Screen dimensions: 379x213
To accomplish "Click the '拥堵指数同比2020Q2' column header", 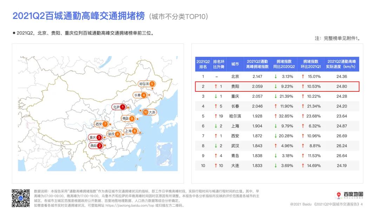I will coord(284,64).
